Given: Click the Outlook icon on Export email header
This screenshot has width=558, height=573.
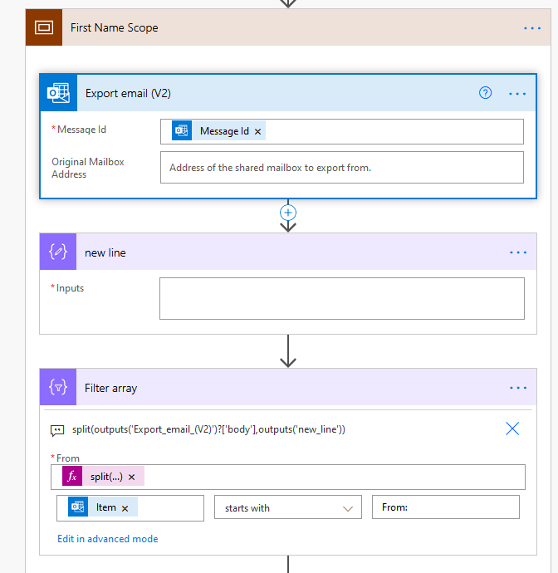Looking at the screenshot, I should tap(58, 93).
